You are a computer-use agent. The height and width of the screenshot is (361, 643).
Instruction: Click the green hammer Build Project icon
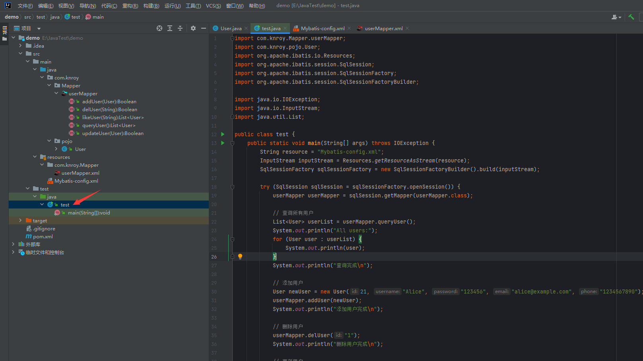pos(631,17)
